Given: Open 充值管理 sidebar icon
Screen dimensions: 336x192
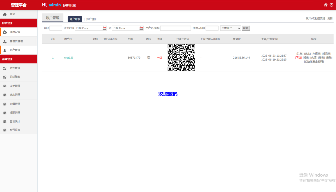Looking at the screenshot, I should click(5, 103).
